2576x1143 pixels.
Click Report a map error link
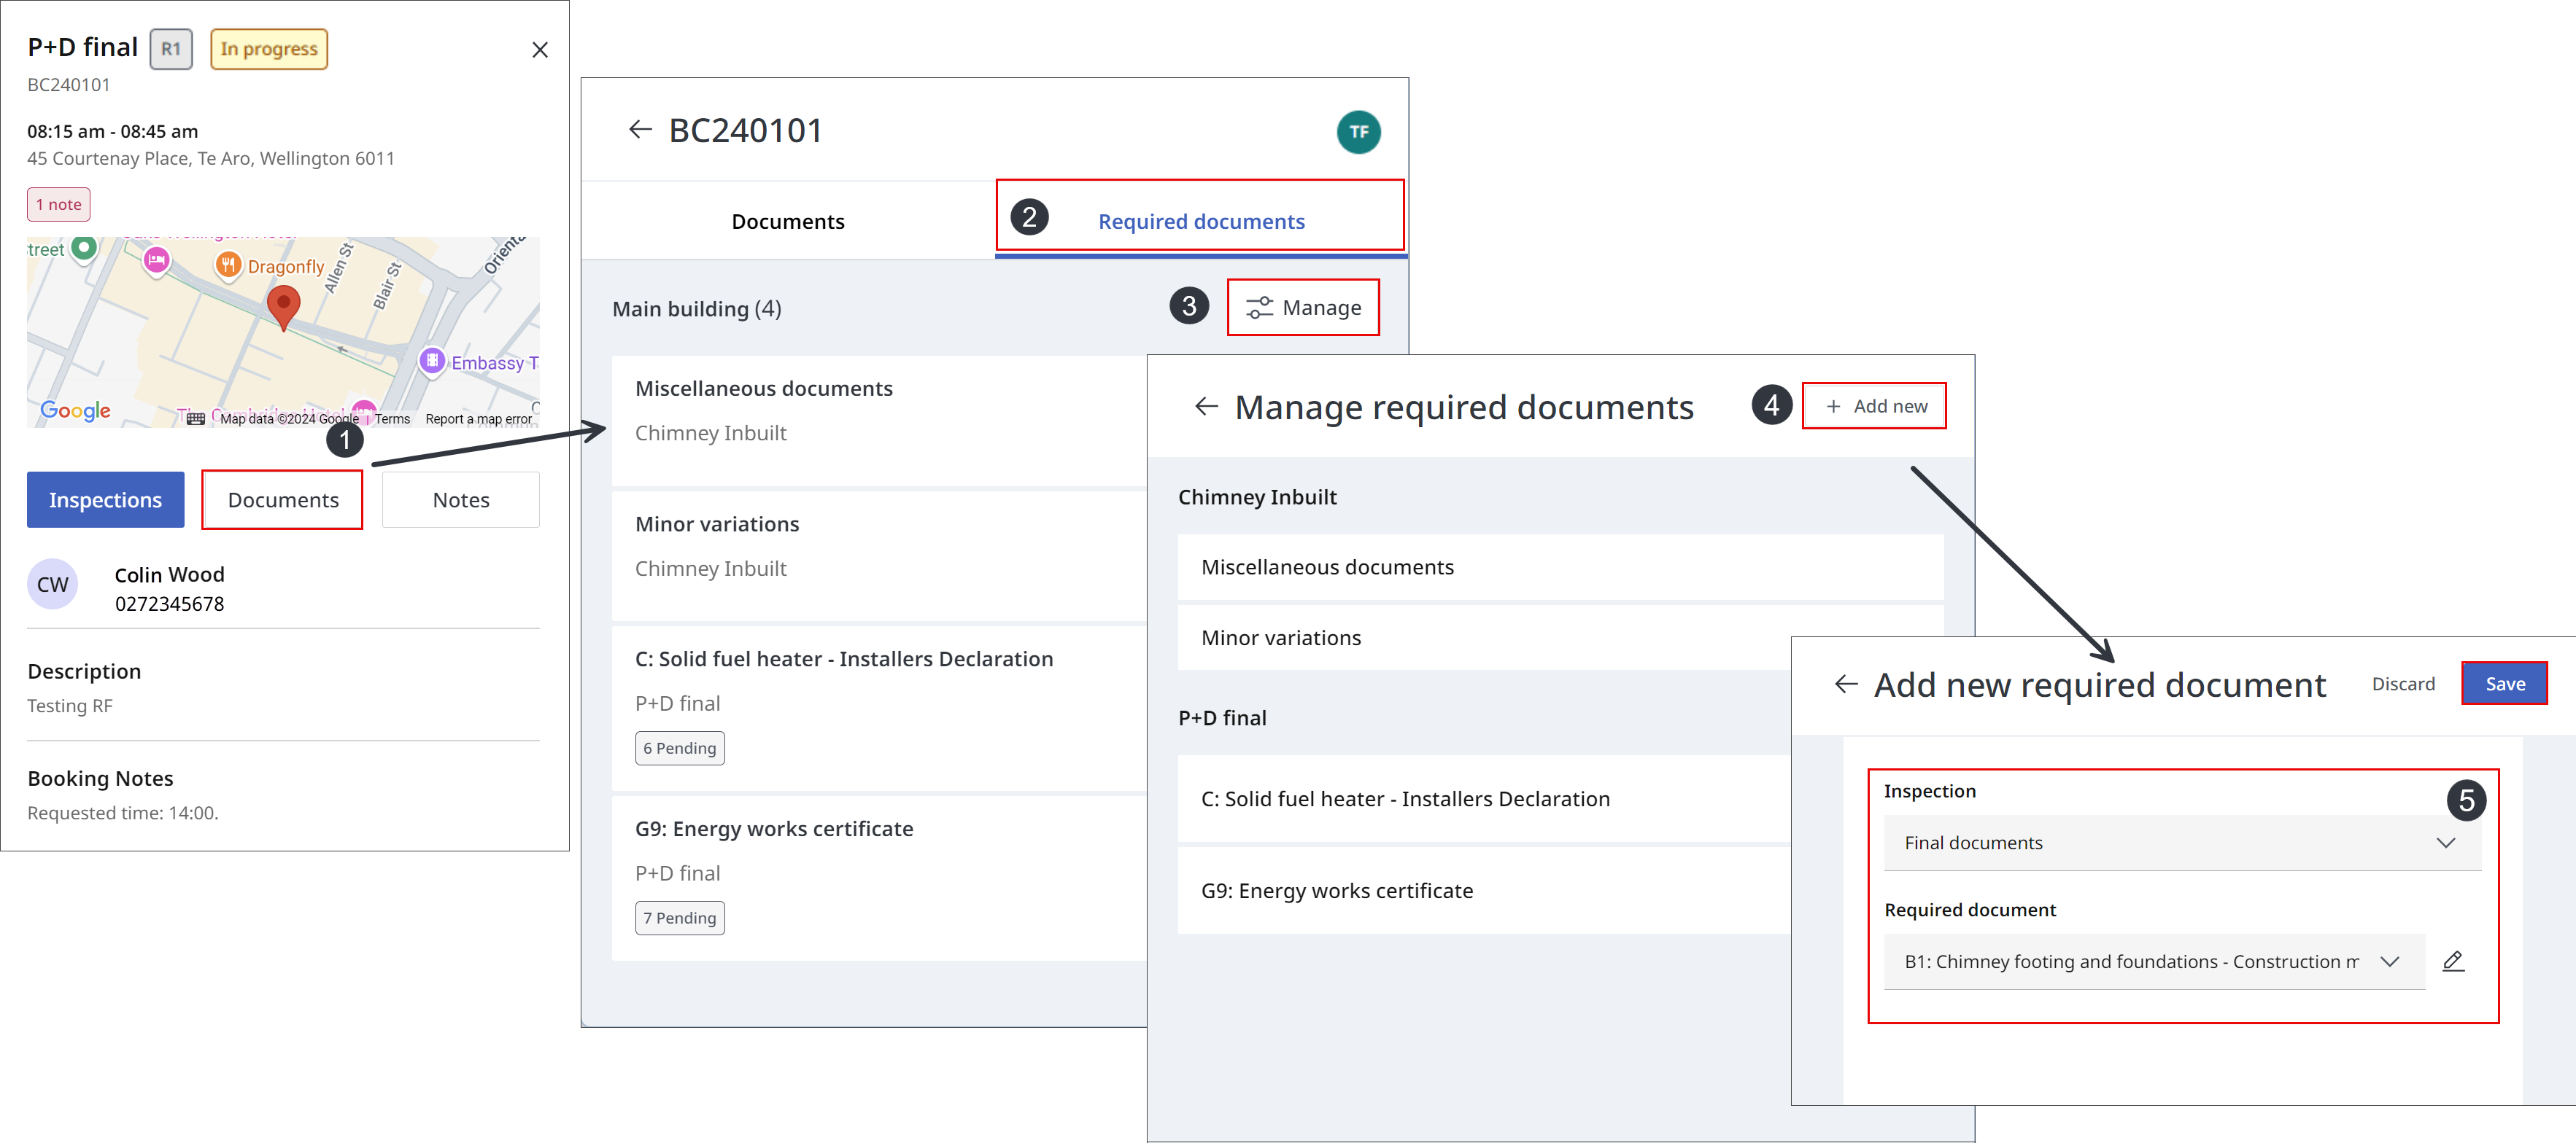coord(478,418)
